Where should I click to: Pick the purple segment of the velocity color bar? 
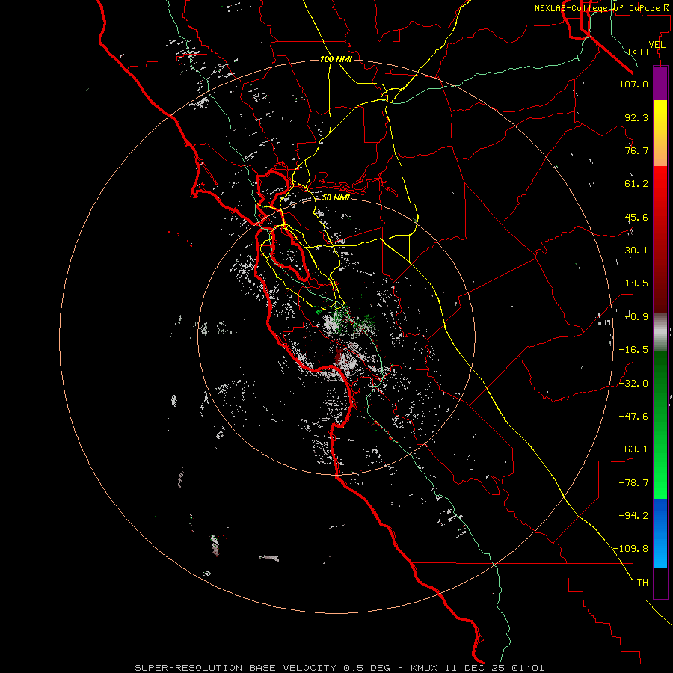pyautogui.click(x=660, y=83)
